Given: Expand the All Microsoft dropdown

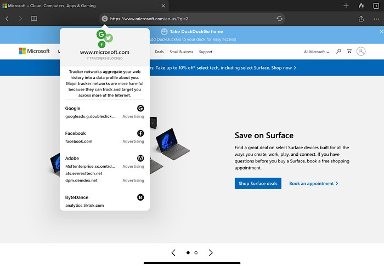Looking at the screenshot, I should pyautogui.click(x=317, y=52).
